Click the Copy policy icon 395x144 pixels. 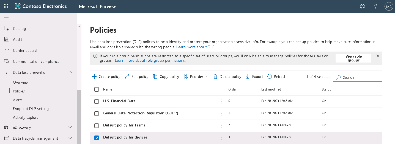(155, 77)
